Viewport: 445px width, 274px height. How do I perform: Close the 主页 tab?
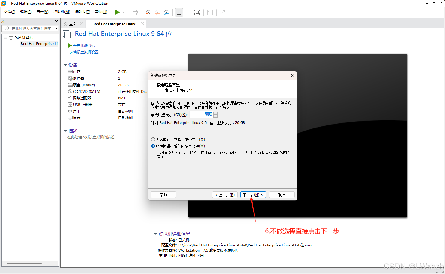[x=81, y=24]
